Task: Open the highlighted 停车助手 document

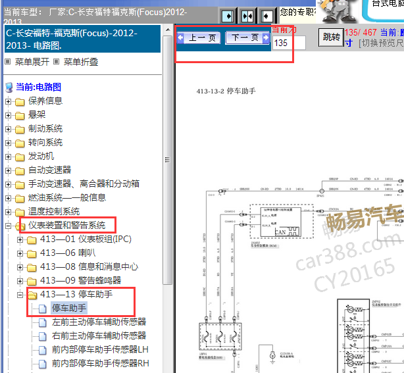Action: pyautogui.click(x=69, y=308)
